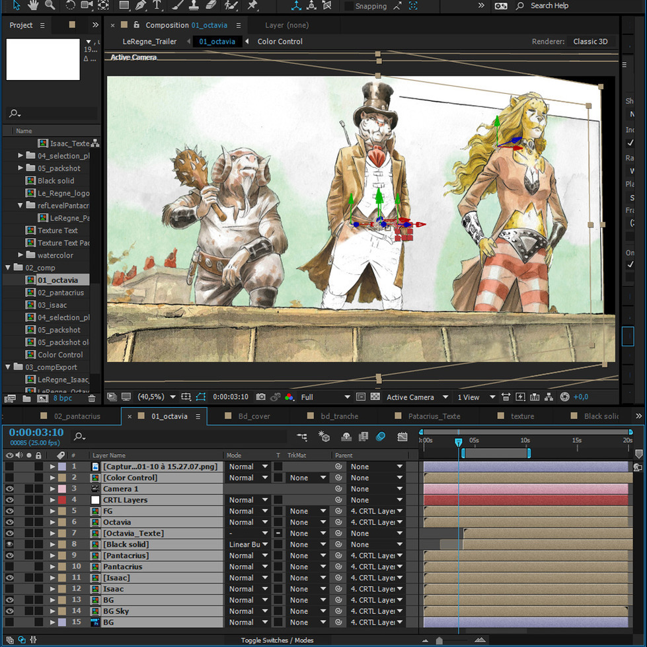Select the Puppet Pin tool
Viewport: 647px width, 647px height.
(252, 5)
